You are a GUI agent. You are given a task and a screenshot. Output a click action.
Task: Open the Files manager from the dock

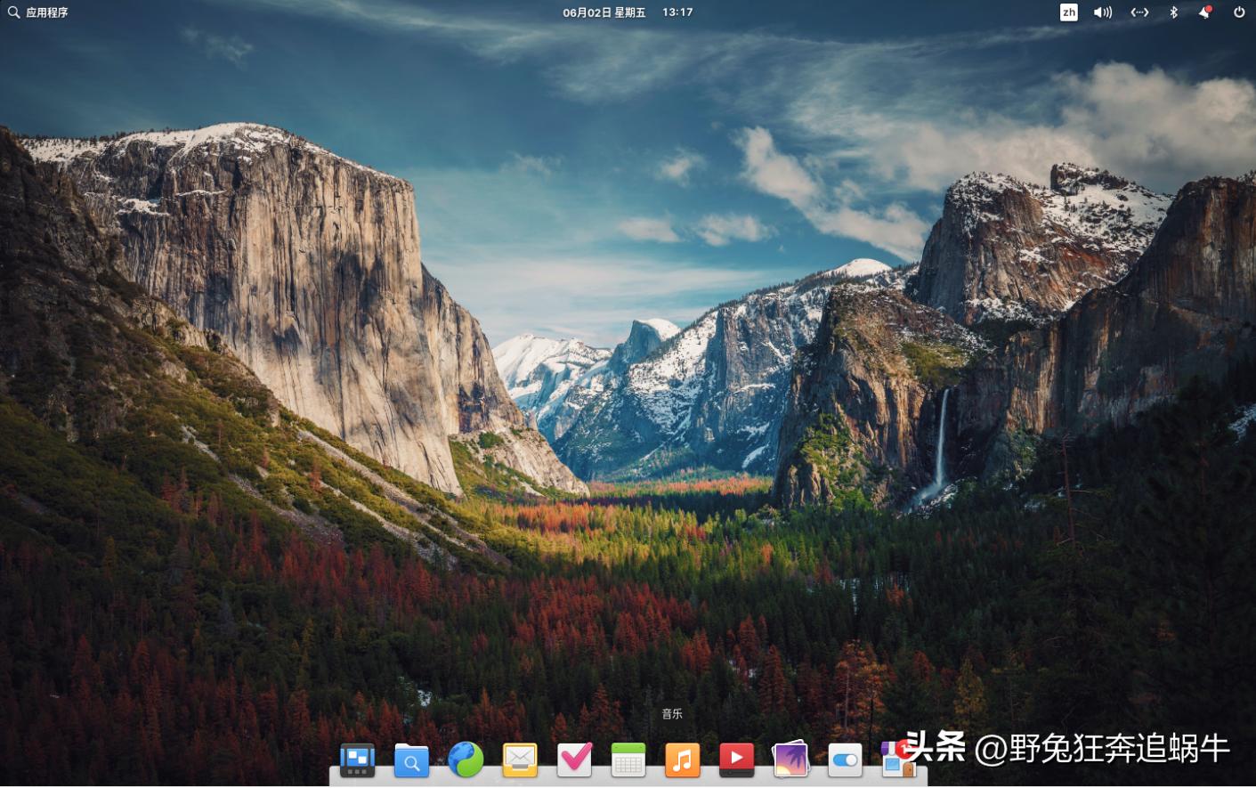[411, 760]
